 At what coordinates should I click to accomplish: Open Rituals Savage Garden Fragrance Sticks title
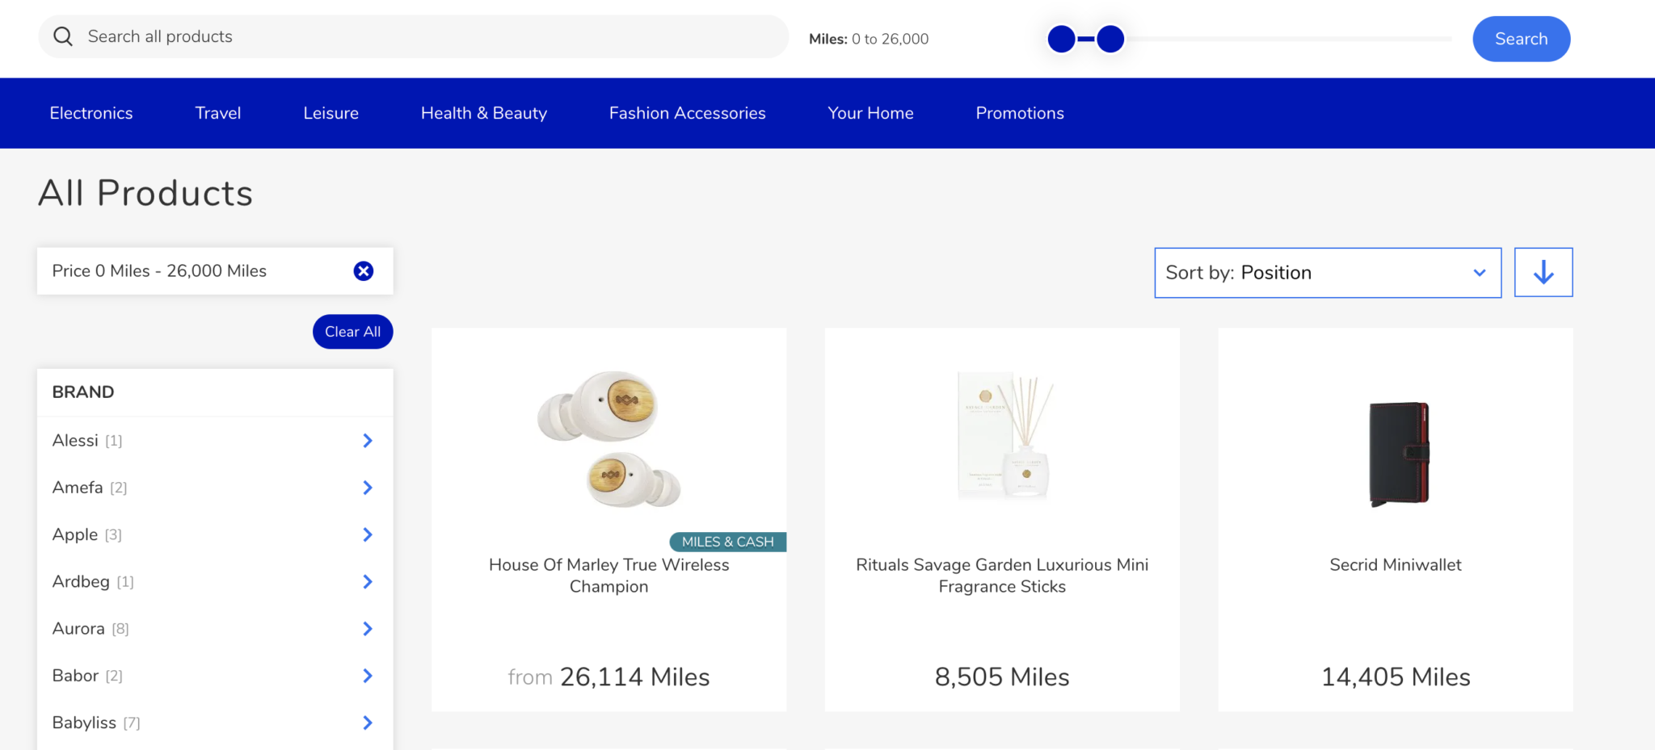[1002, 576]
